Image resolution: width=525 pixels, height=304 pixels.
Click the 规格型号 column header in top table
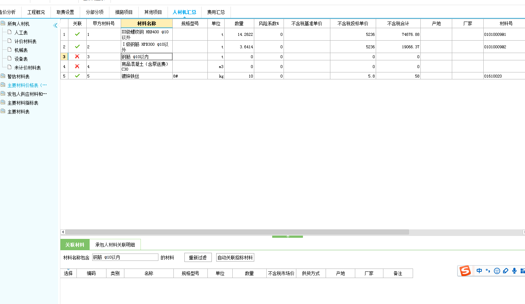coord(190,23)
